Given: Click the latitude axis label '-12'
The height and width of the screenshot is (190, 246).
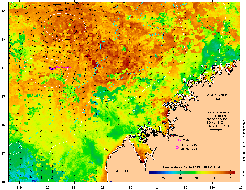Looking at the screenshot, I should click(x=3, y=11).
